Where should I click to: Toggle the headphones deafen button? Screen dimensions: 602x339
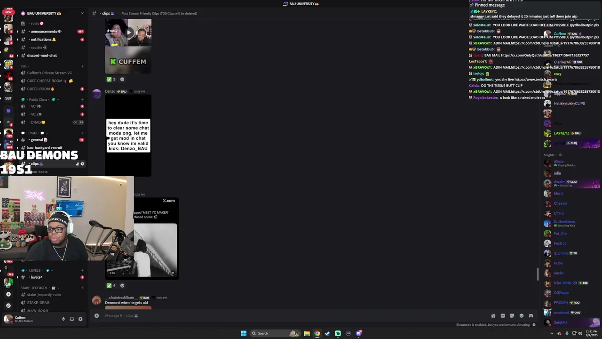tap(72, 319)
